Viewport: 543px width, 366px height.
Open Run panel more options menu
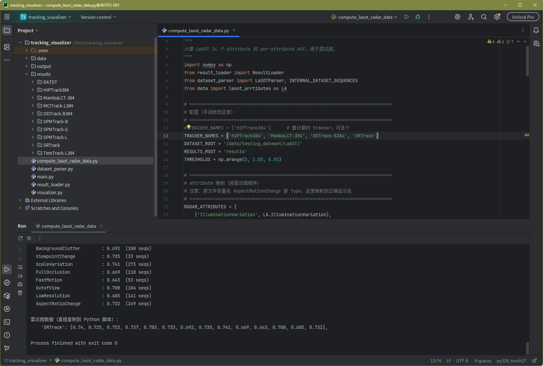point(40,238)
